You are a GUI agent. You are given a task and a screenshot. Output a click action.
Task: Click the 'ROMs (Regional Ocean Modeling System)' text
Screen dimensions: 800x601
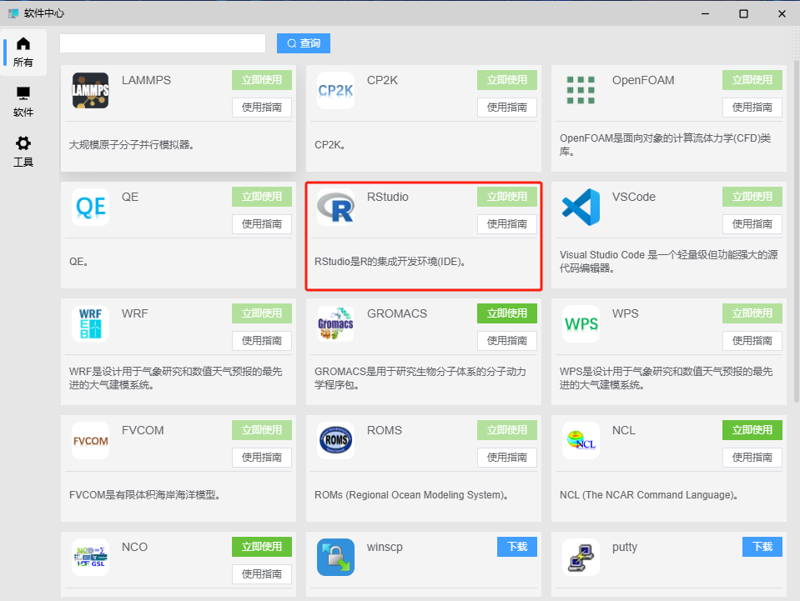pos(411,495)
